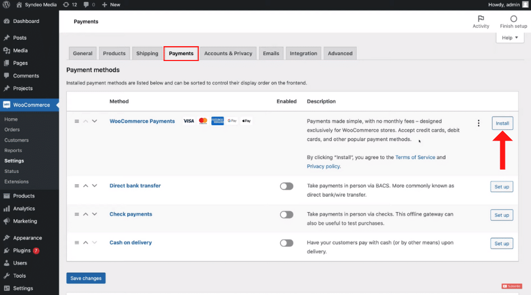This screenshot has height=295, width=531.
Task: Open Comments in the admin sidebar
Action: pos(26,76)
